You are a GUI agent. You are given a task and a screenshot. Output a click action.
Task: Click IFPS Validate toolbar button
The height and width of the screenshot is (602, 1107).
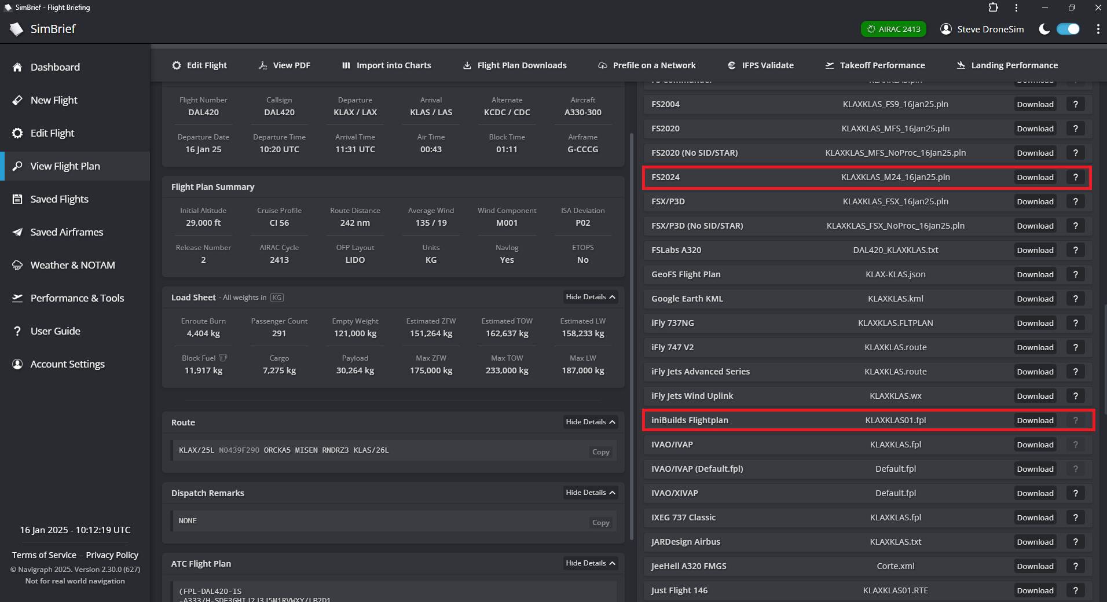coord(760,65)
